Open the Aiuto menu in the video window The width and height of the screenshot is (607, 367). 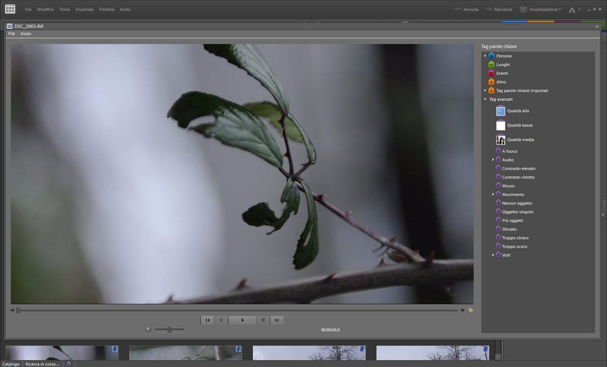tap(26, 34)
